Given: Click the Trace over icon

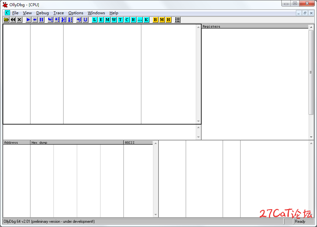Looking at the screenshot, I should coord(70,20).
